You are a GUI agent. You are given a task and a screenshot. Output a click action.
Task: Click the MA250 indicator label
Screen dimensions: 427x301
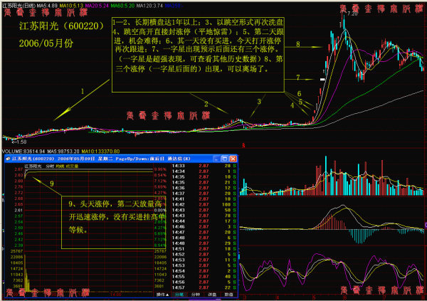[x=173, y=6]
